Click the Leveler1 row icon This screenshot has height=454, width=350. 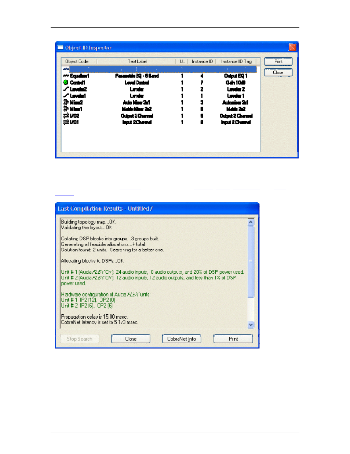(x=66, y=96)
